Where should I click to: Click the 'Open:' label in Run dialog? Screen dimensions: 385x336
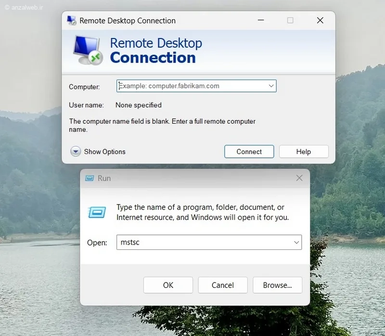pyautogui.click(x=97, y=243)
